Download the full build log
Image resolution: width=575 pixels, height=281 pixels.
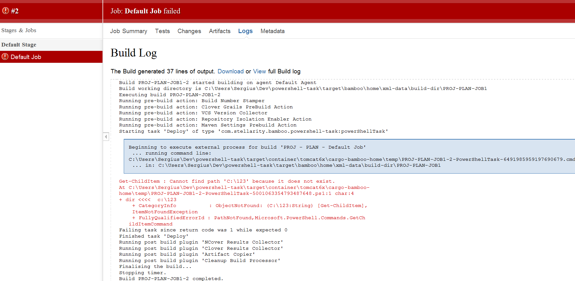[230, 71]
